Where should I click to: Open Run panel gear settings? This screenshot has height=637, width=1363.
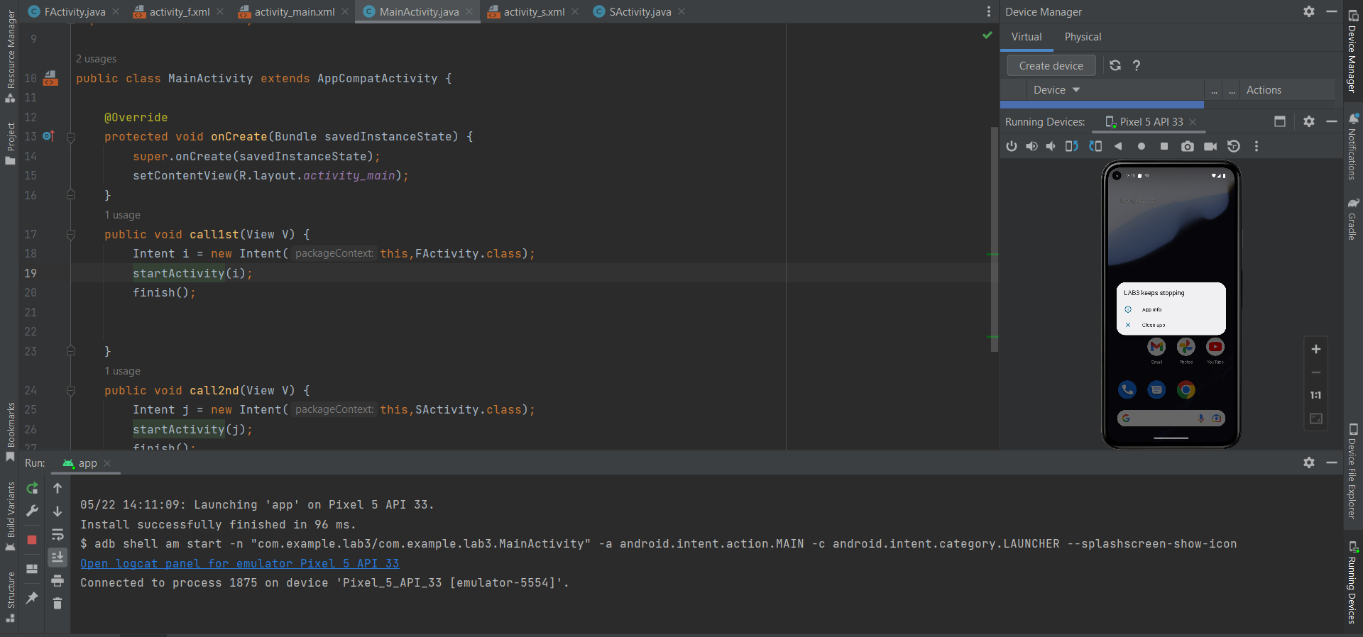1309,462
